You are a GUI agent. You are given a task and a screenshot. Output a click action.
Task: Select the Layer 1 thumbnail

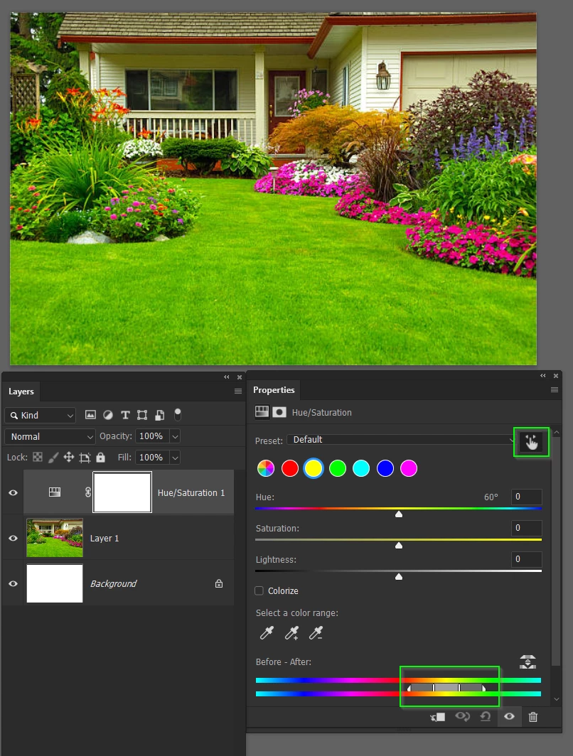(55, 538)
